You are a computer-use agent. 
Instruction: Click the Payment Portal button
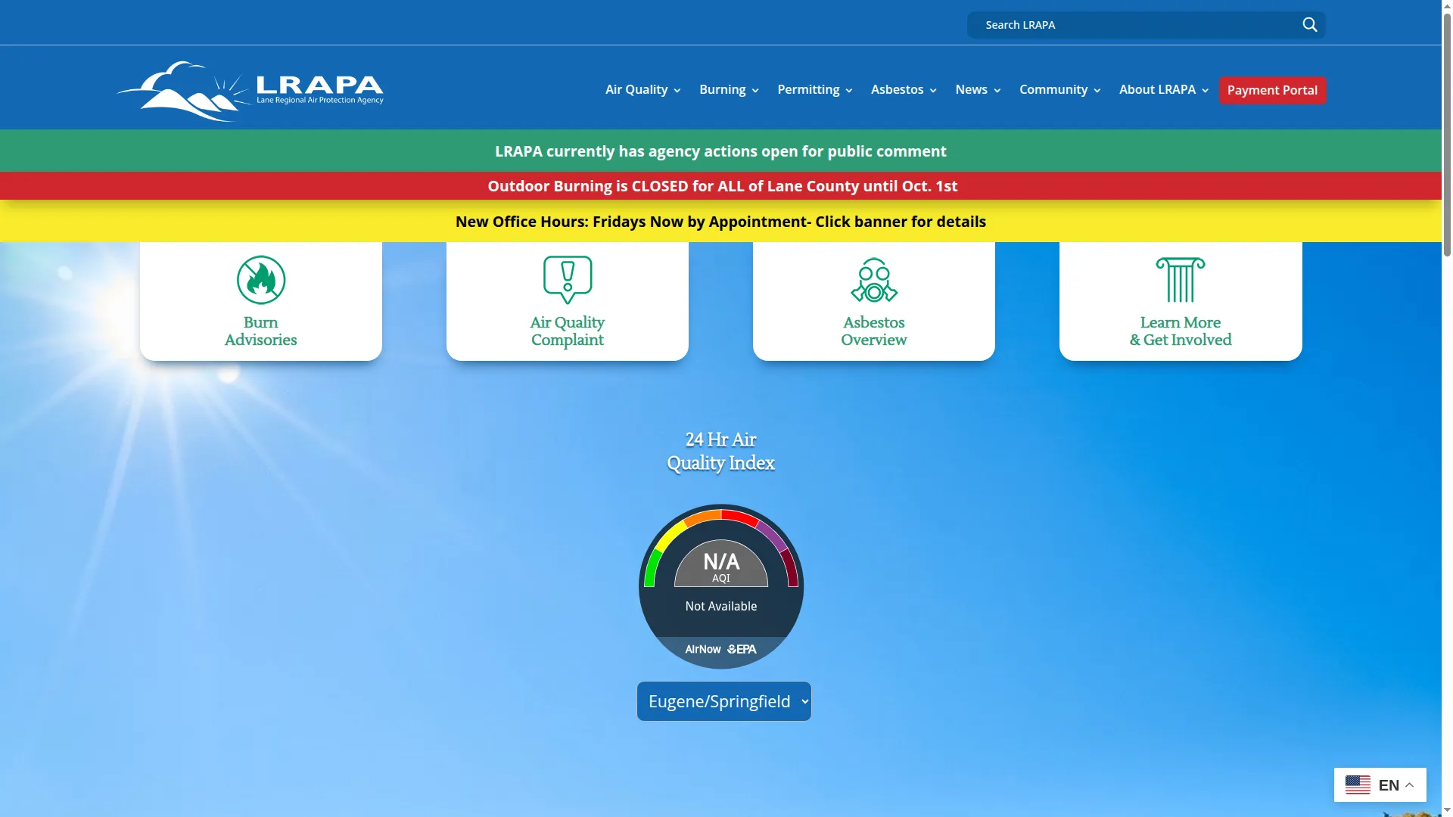[1272, 90]
